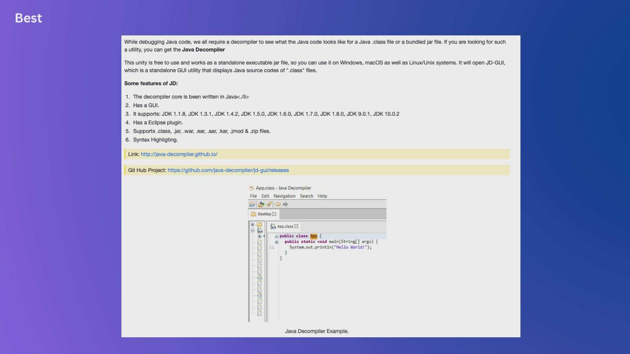This screenshot has height=354, width=630.
Task: Open the java-decompiler.github.io link
Action: pos(179,154)
